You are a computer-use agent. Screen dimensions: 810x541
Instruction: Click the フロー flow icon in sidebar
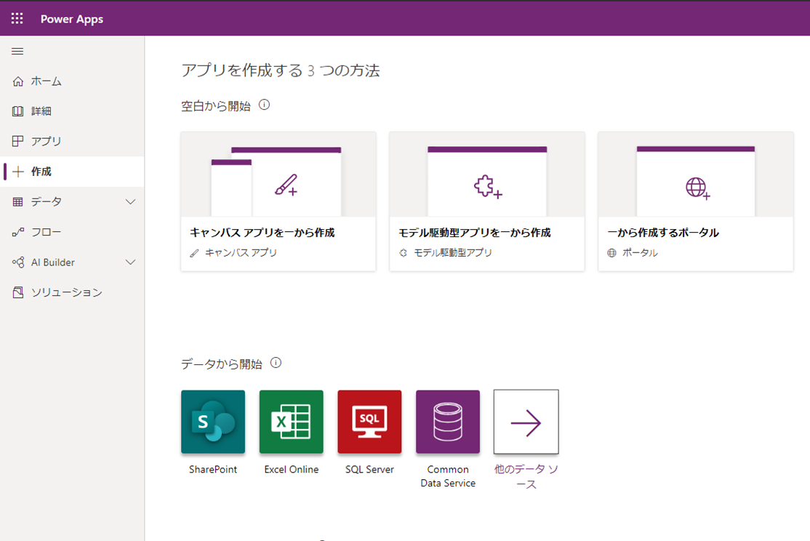pos(18,232)
